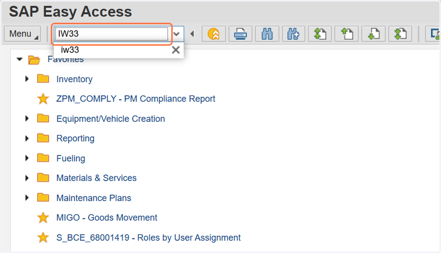The width and height of the screenshot is (441, 253).
Task: Open the Menu button
Action: [22, 34]
